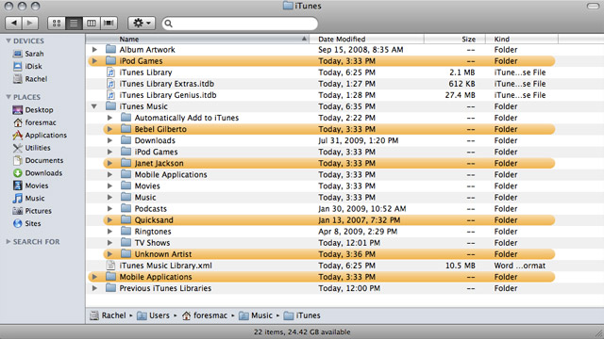Expand the Album Artwork folder

[x=94, y=50]
